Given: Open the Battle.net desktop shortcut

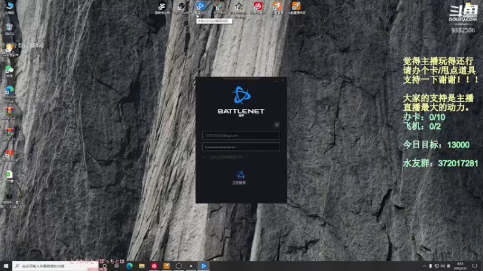Looking at the screenshot, I should tap(200, 7).
